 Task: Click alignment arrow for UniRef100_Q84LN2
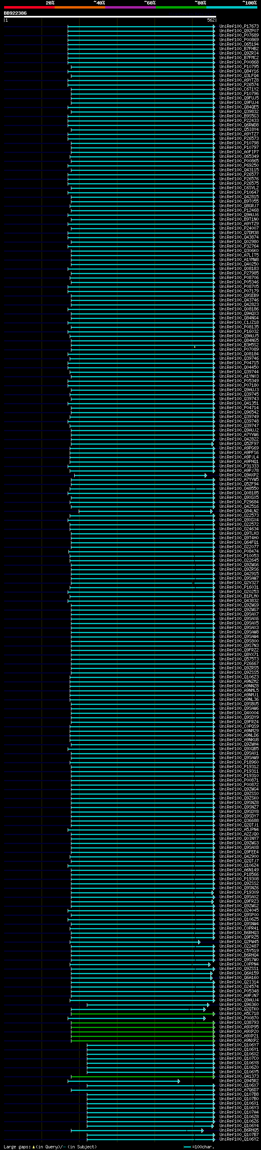coord(212,511)
